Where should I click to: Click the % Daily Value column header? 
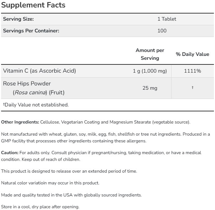[193, 54]
